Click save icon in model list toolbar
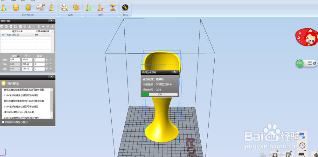The image size is (318, 157). tap(2, 27)
